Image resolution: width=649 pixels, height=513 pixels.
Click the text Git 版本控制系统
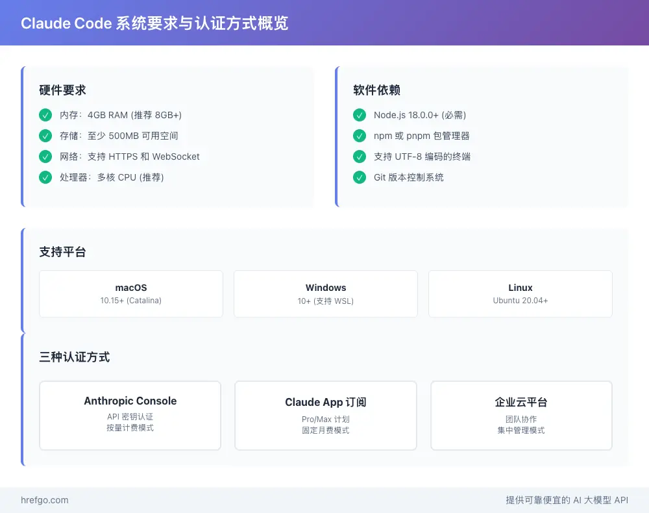(x=408, y=177)
